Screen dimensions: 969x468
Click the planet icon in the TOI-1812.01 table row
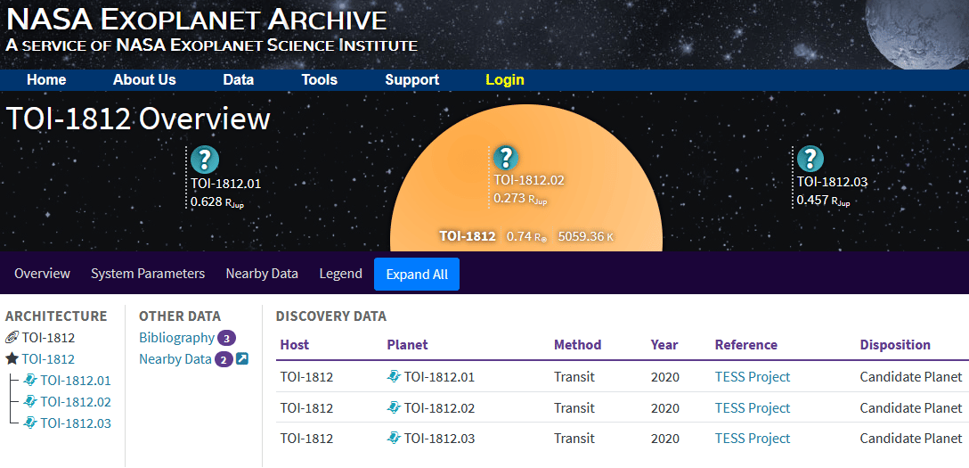coord(394,376)
